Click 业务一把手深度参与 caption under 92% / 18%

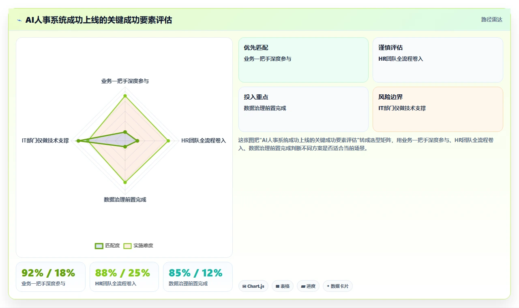pyautogui.click(x=43, y=284)
